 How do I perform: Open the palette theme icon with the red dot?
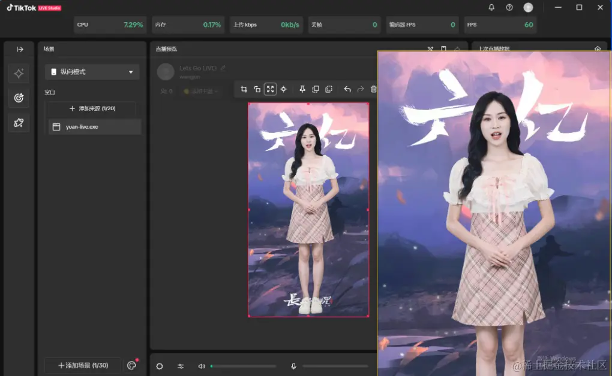(x=131, y=365)
